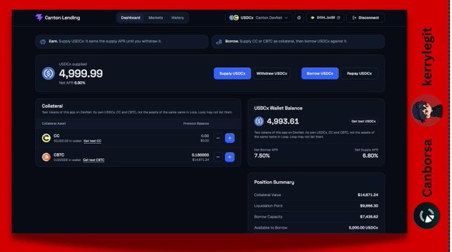The image size is (452, 252).
Task: Choose the Borrow USDCx button
Action: 320,74
